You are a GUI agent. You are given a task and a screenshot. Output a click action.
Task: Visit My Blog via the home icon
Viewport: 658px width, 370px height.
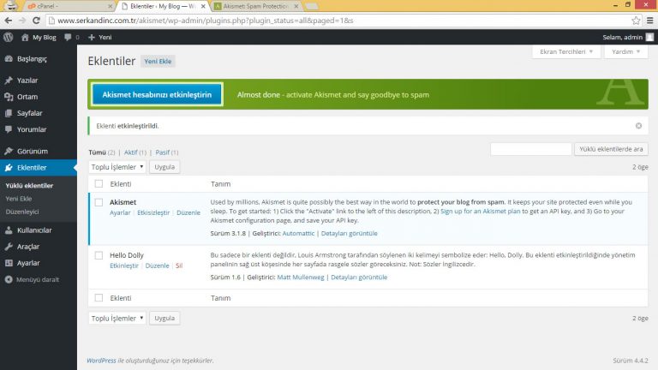pyautogui.click(x=25, y=37)
